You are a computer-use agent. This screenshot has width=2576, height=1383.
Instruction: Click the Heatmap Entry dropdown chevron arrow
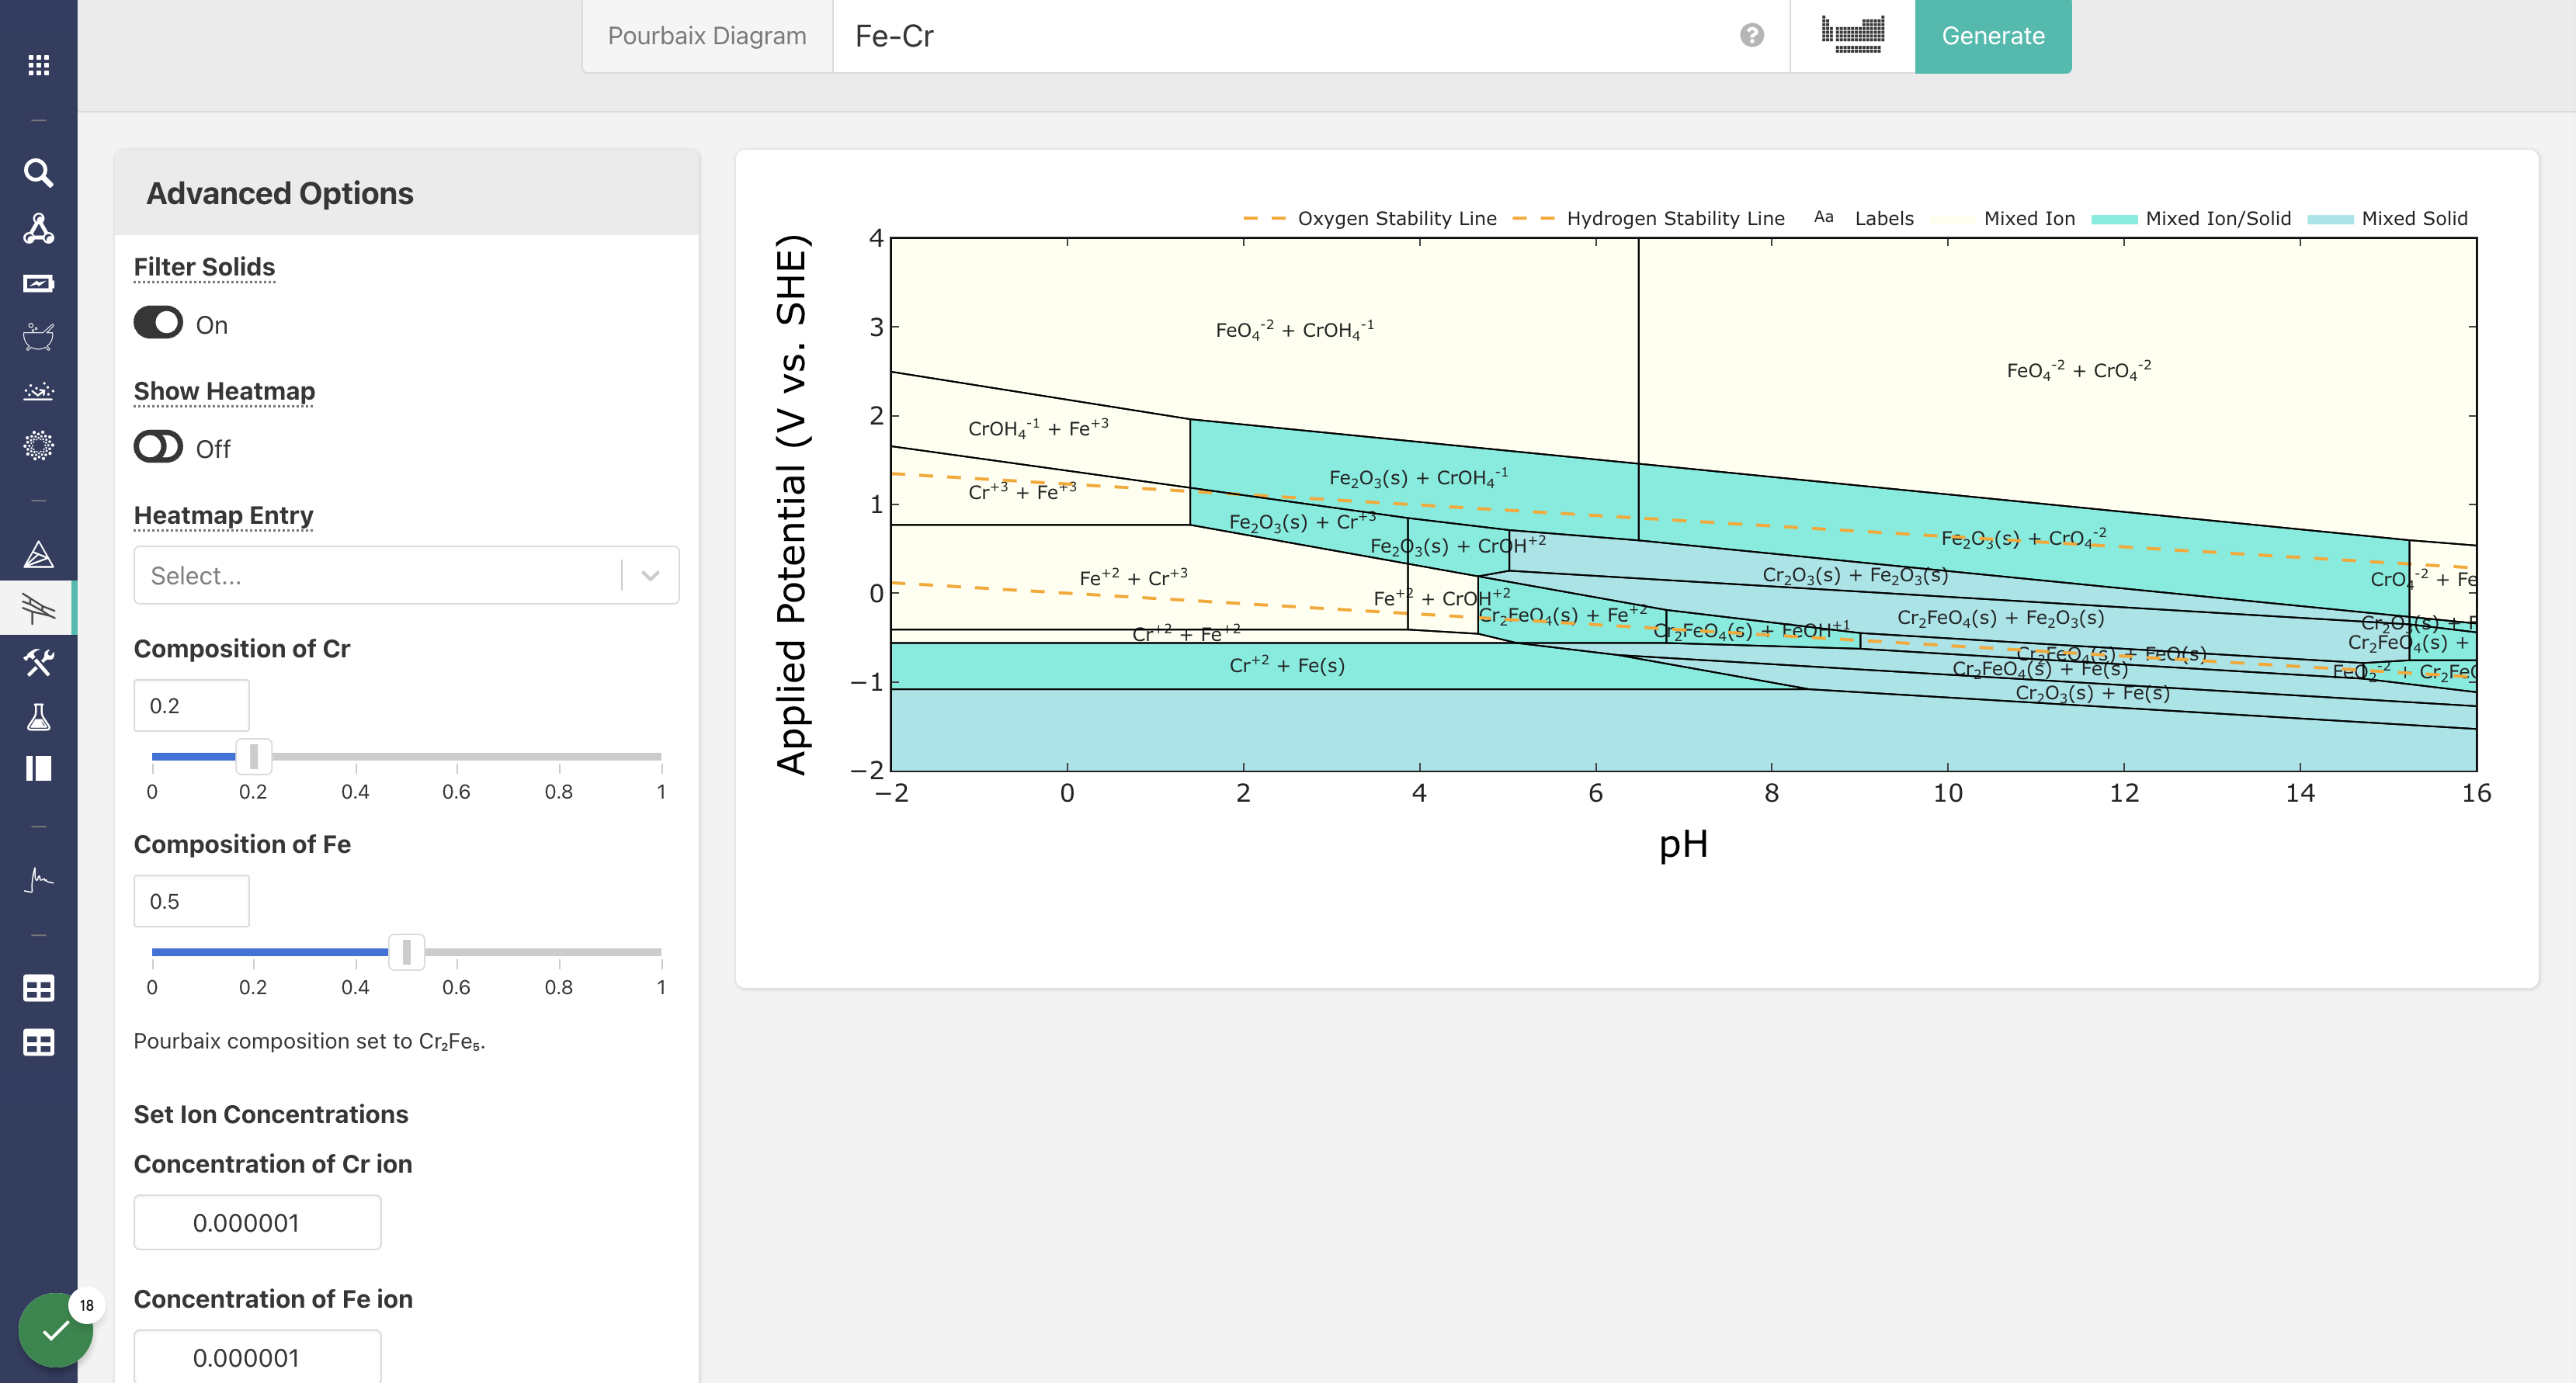tap(650, 575)
